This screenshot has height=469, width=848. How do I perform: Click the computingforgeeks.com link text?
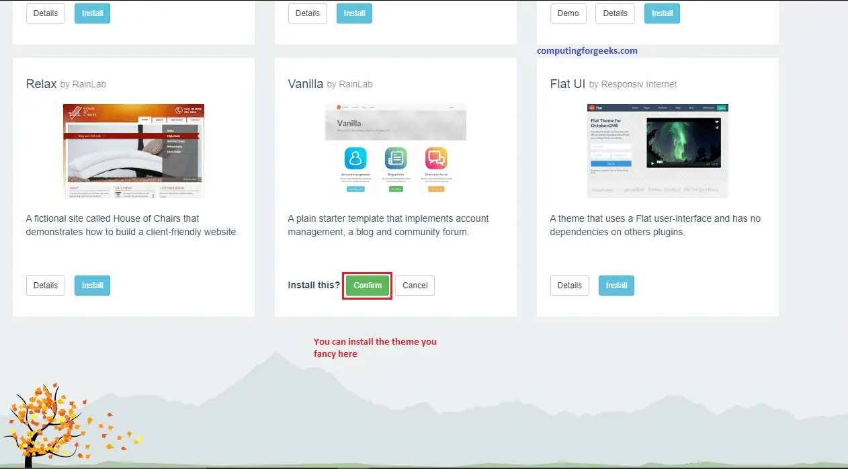click(x=587, y=50)
